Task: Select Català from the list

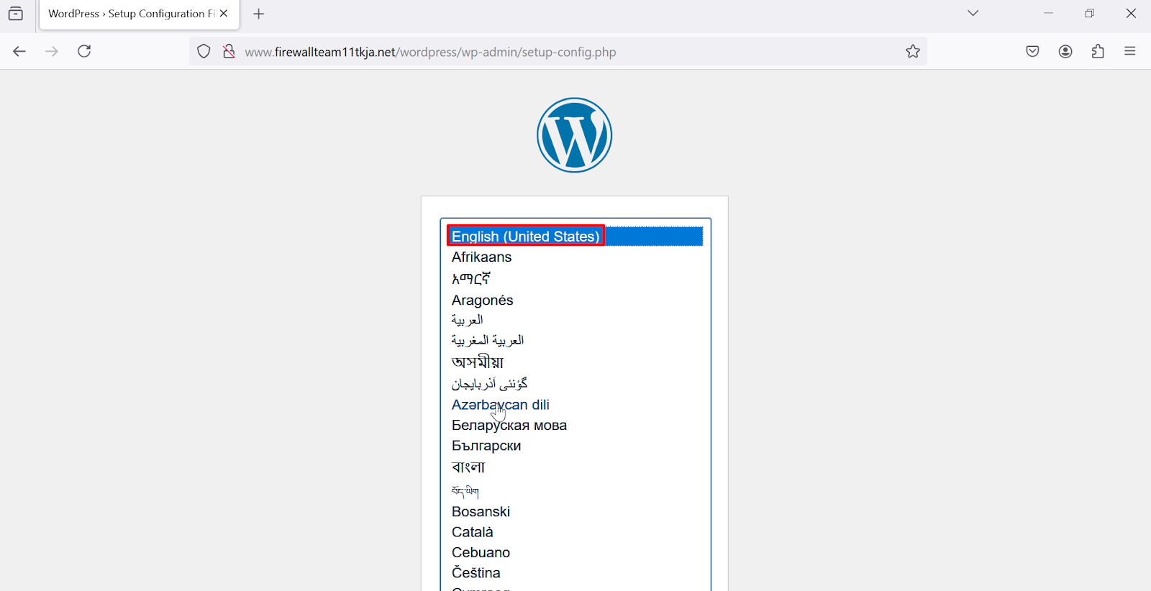Action: click(575, 532)
